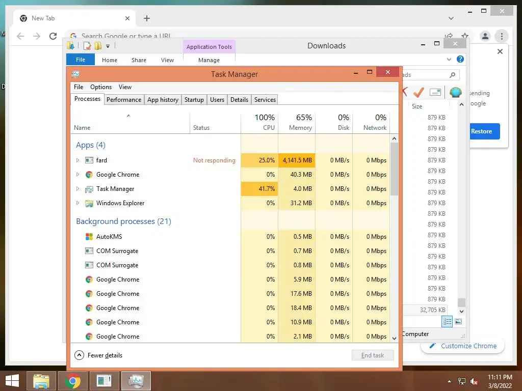
Task: Click Task Manager process list scrollbar
Action: tap(394, 170)
